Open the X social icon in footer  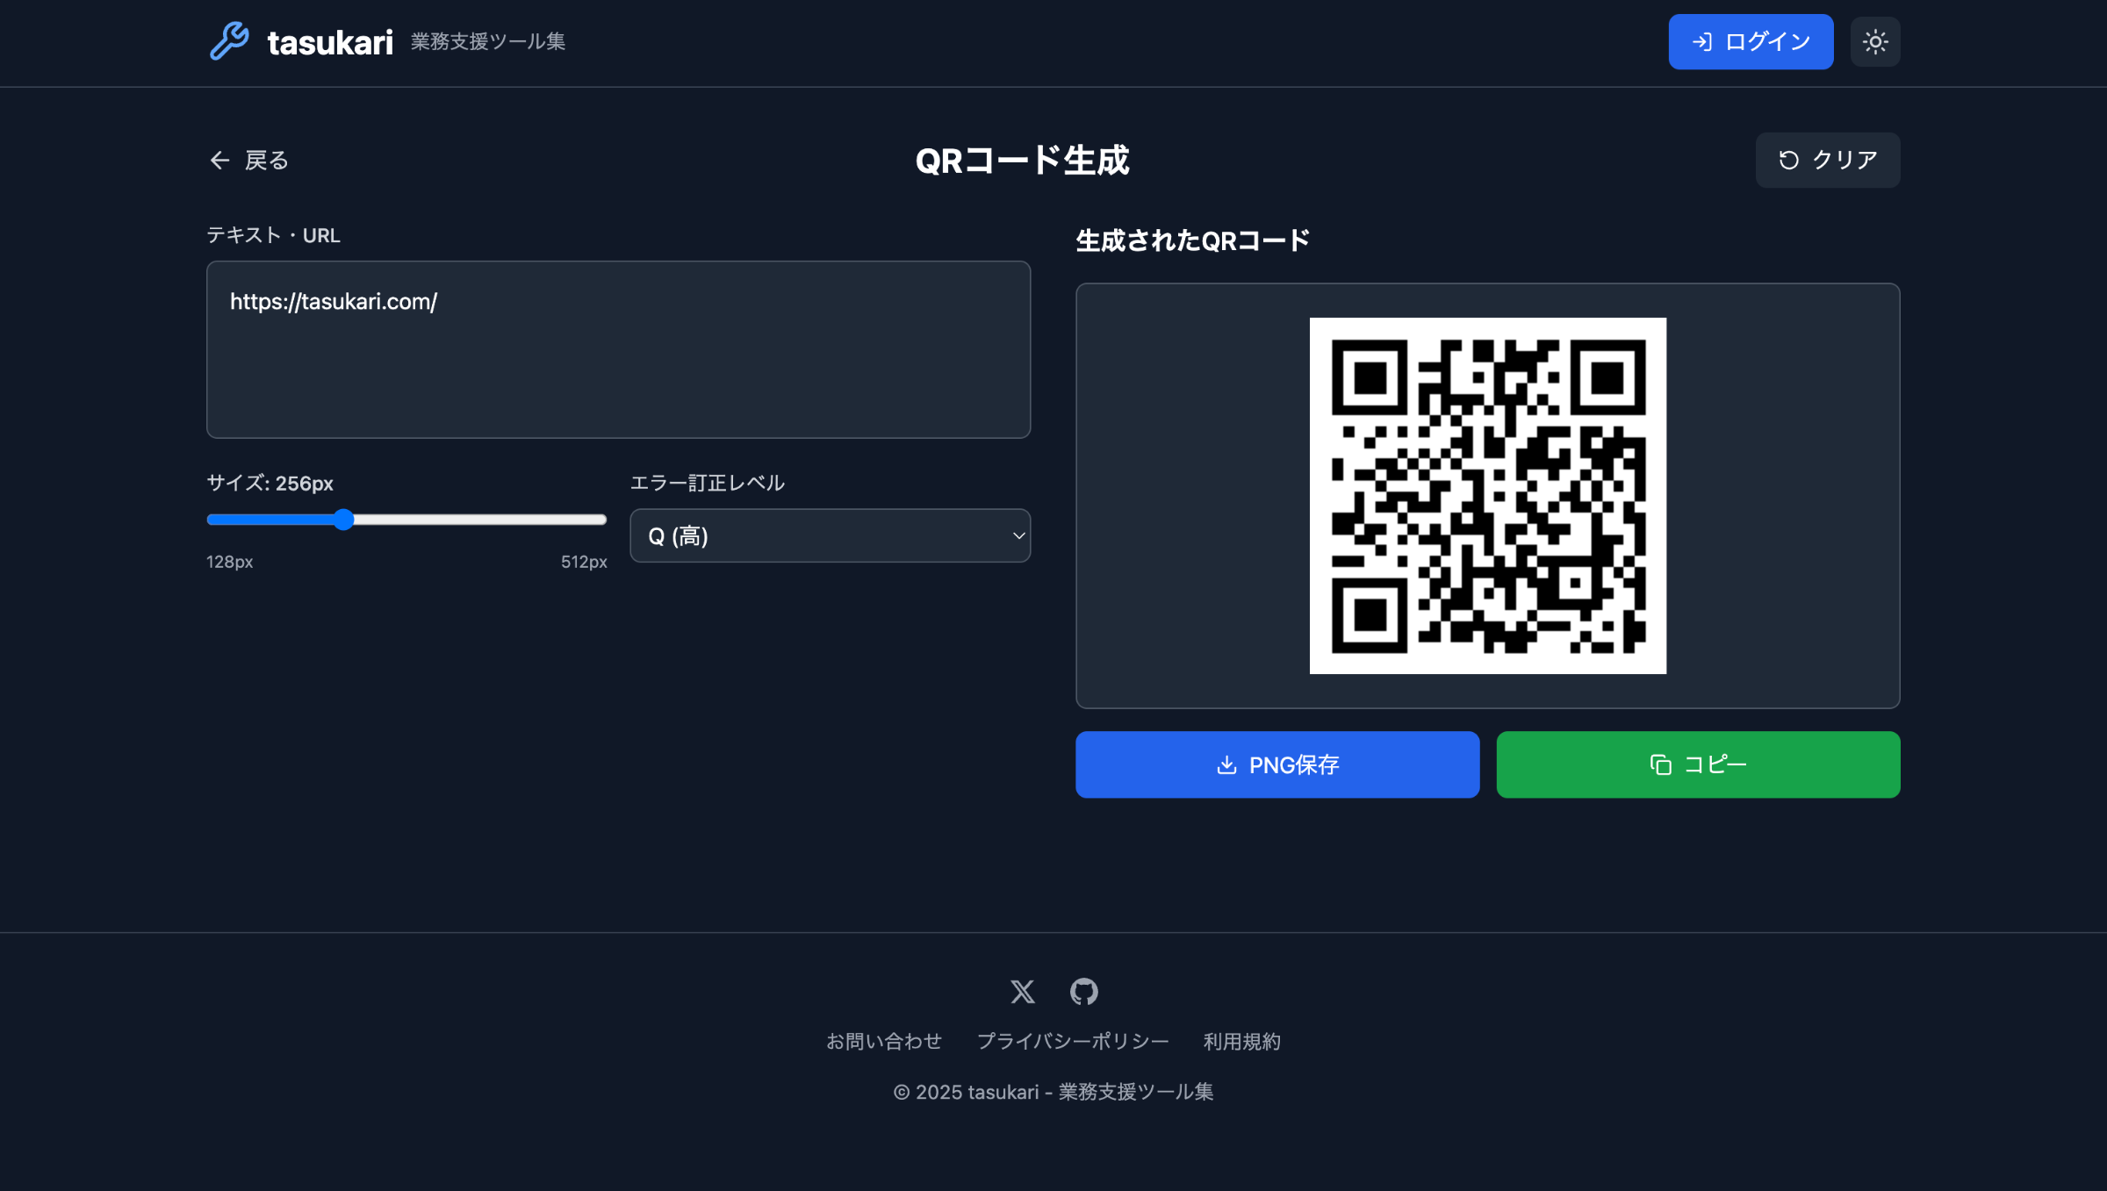tap(1023, 992)
